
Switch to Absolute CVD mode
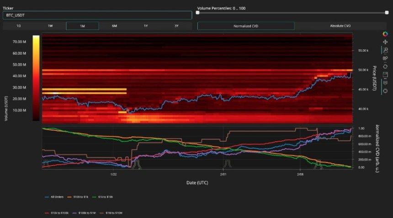pos(340,26)
